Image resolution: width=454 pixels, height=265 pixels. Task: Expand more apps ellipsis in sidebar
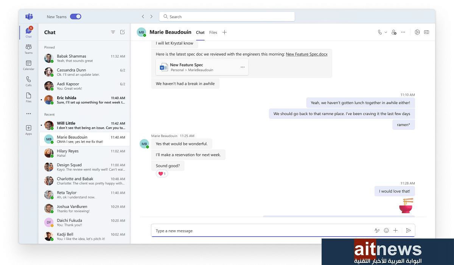[x=28, y=114]
